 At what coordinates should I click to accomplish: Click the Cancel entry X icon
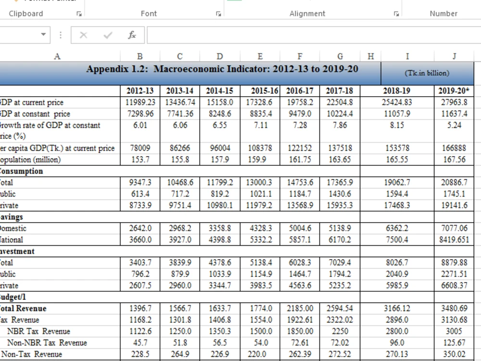83,35
